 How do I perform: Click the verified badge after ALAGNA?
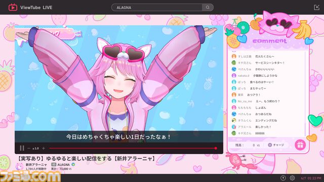[x=73, y=164]
